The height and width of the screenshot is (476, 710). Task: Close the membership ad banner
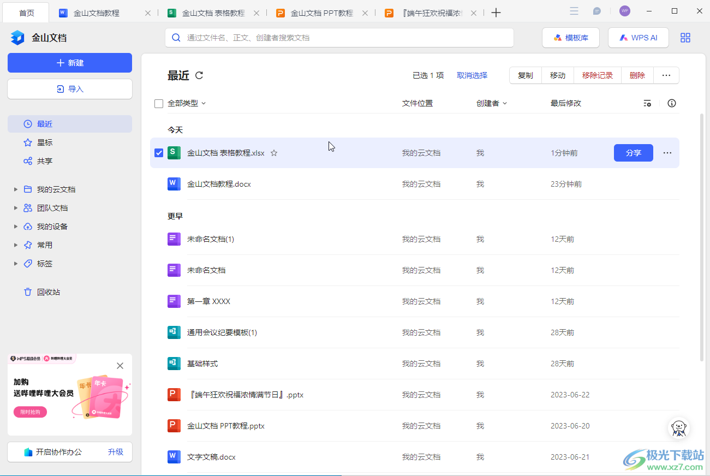click(x=120, y=366)
